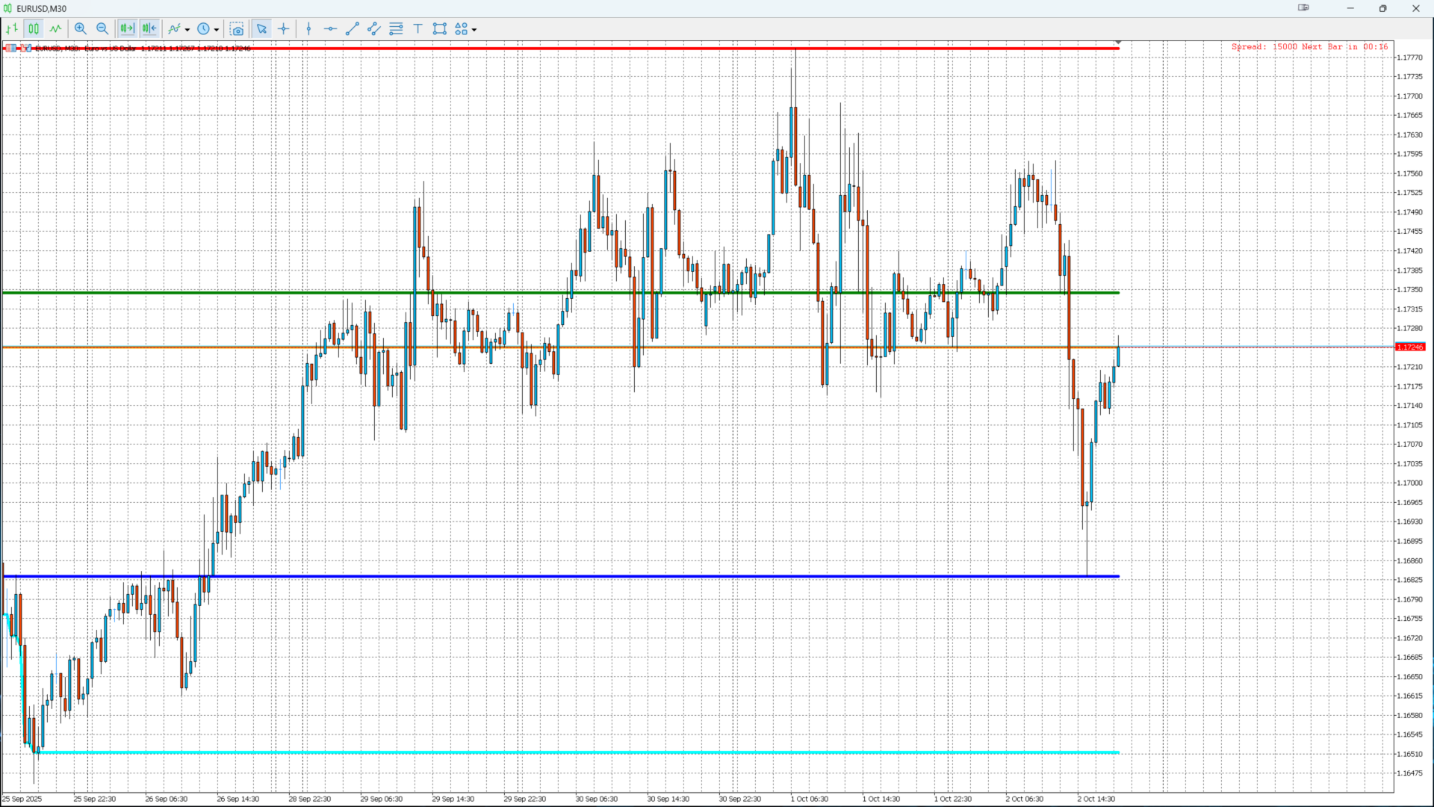Open the indicators list dropdown arrow
This screenshot has height=807, width=1434.
point(187,30)
